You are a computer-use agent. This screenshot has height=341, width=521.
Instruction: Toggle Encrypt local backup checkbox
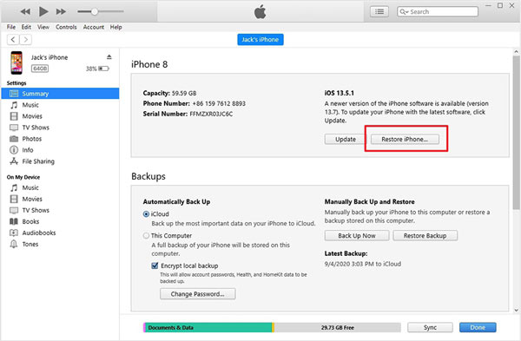(155, 266)
